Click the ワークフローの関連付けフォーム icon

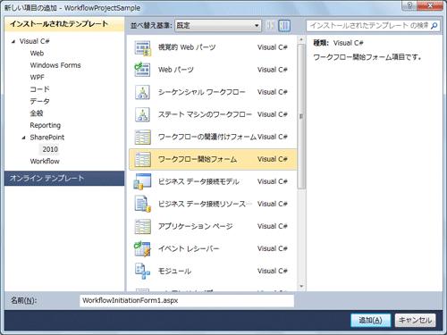tap(143, 137)
